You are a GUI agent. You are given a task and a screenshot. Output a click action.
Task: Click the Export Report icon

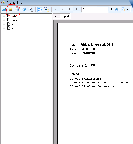4,9
